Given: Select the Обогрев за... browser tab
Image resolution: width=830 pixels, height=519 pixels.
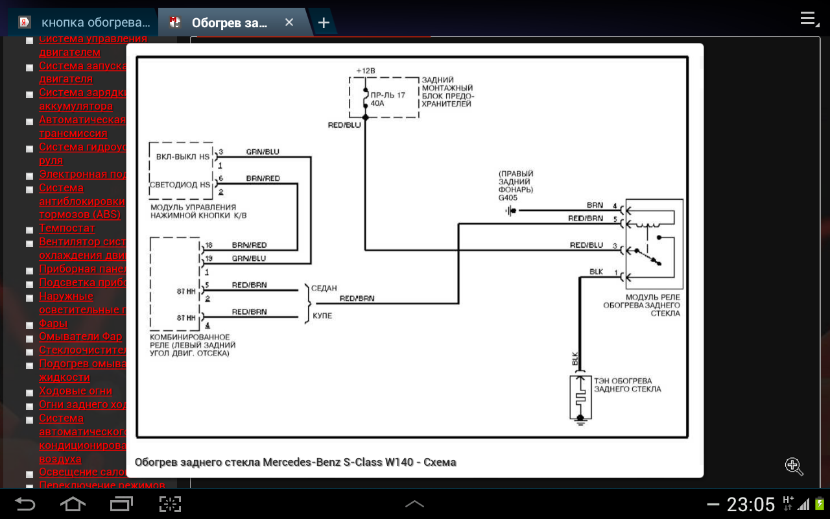Looking at the screenshot, I should point(231,23).
